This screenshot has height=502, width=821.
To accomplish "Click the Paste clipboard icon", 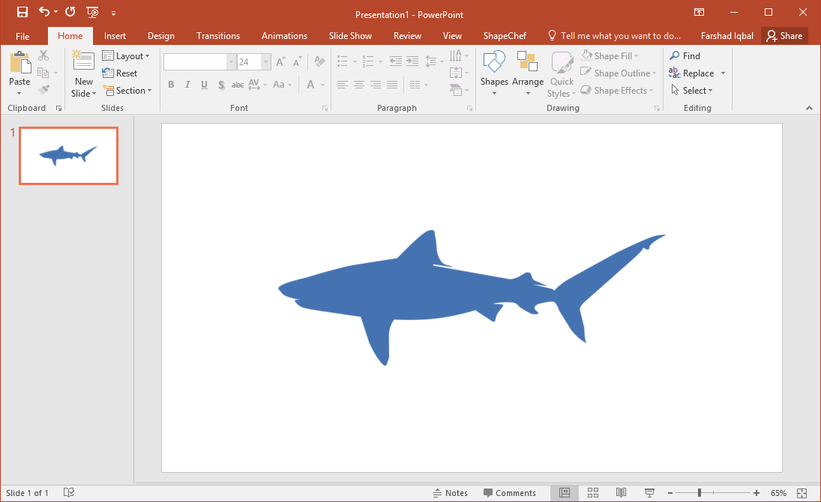I will click(x=19, y=68).
